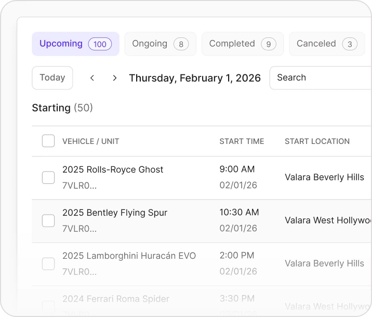Switch to the Upcoming tab
372x317 pixels.
76,44
